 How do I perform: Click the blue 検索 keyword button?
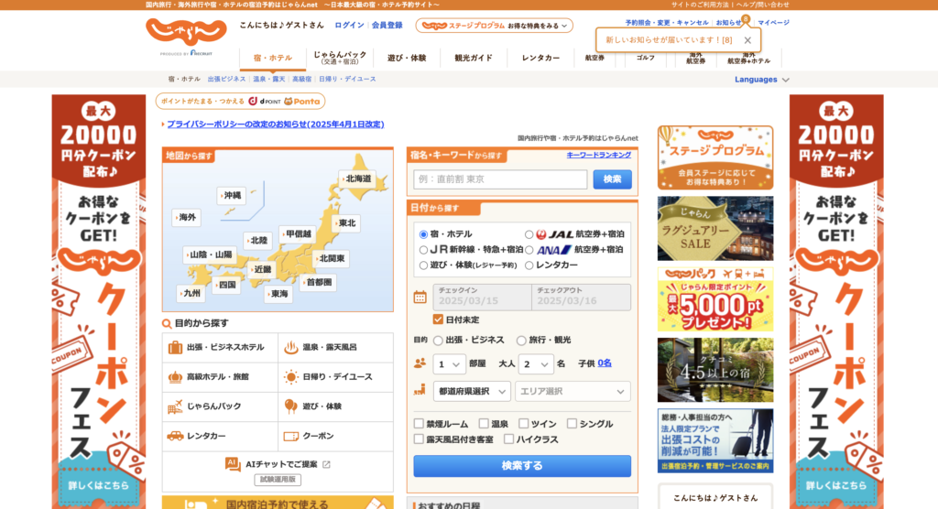pos(612,179)
